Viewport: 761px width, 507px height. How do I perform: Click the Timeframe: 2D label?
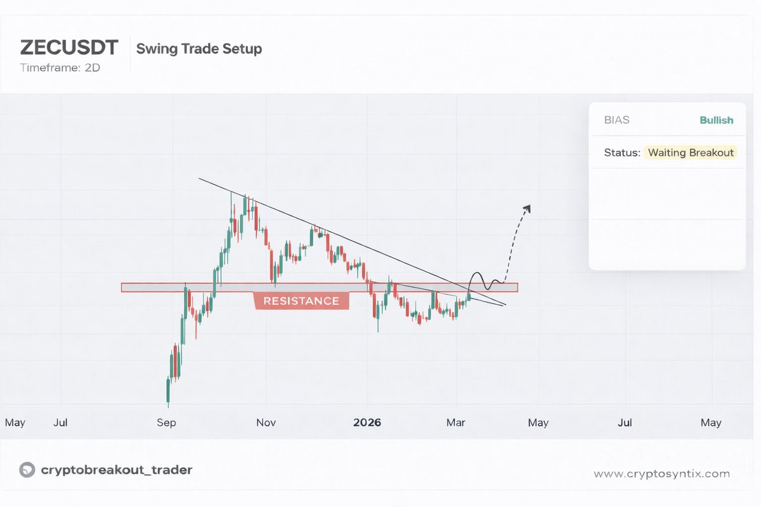[60, 67]
